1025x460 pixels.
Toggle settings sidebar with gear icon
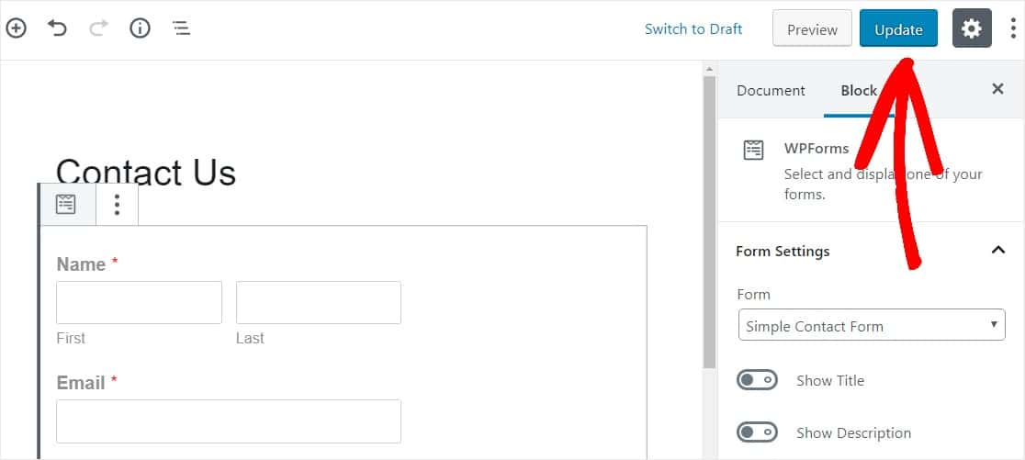coord(972,28)
